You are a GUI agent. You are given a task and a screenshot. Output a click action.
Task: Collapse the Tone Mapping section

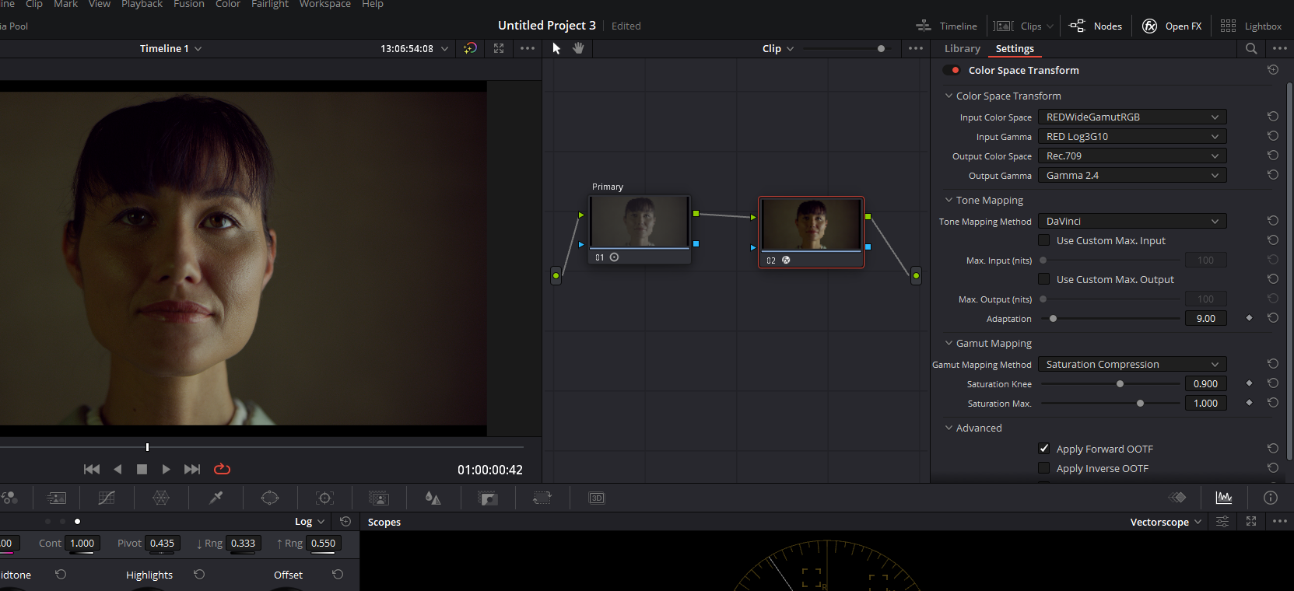949,200
